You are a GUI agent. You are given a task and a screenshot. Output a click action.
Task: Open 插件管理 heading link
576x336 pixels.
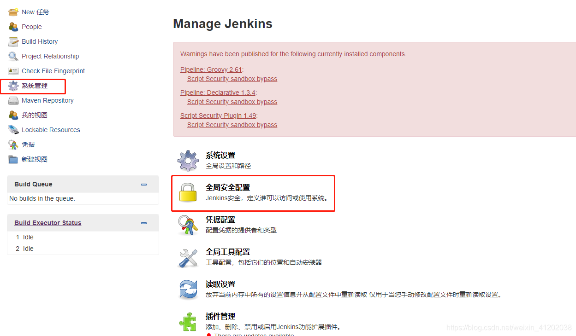click(220, 317)
